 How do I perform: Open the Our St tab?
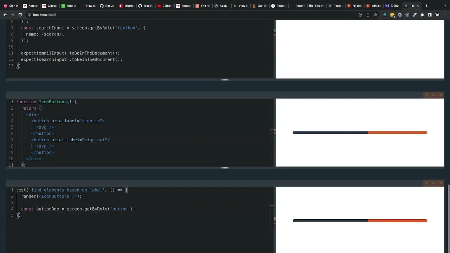(259, 6)
